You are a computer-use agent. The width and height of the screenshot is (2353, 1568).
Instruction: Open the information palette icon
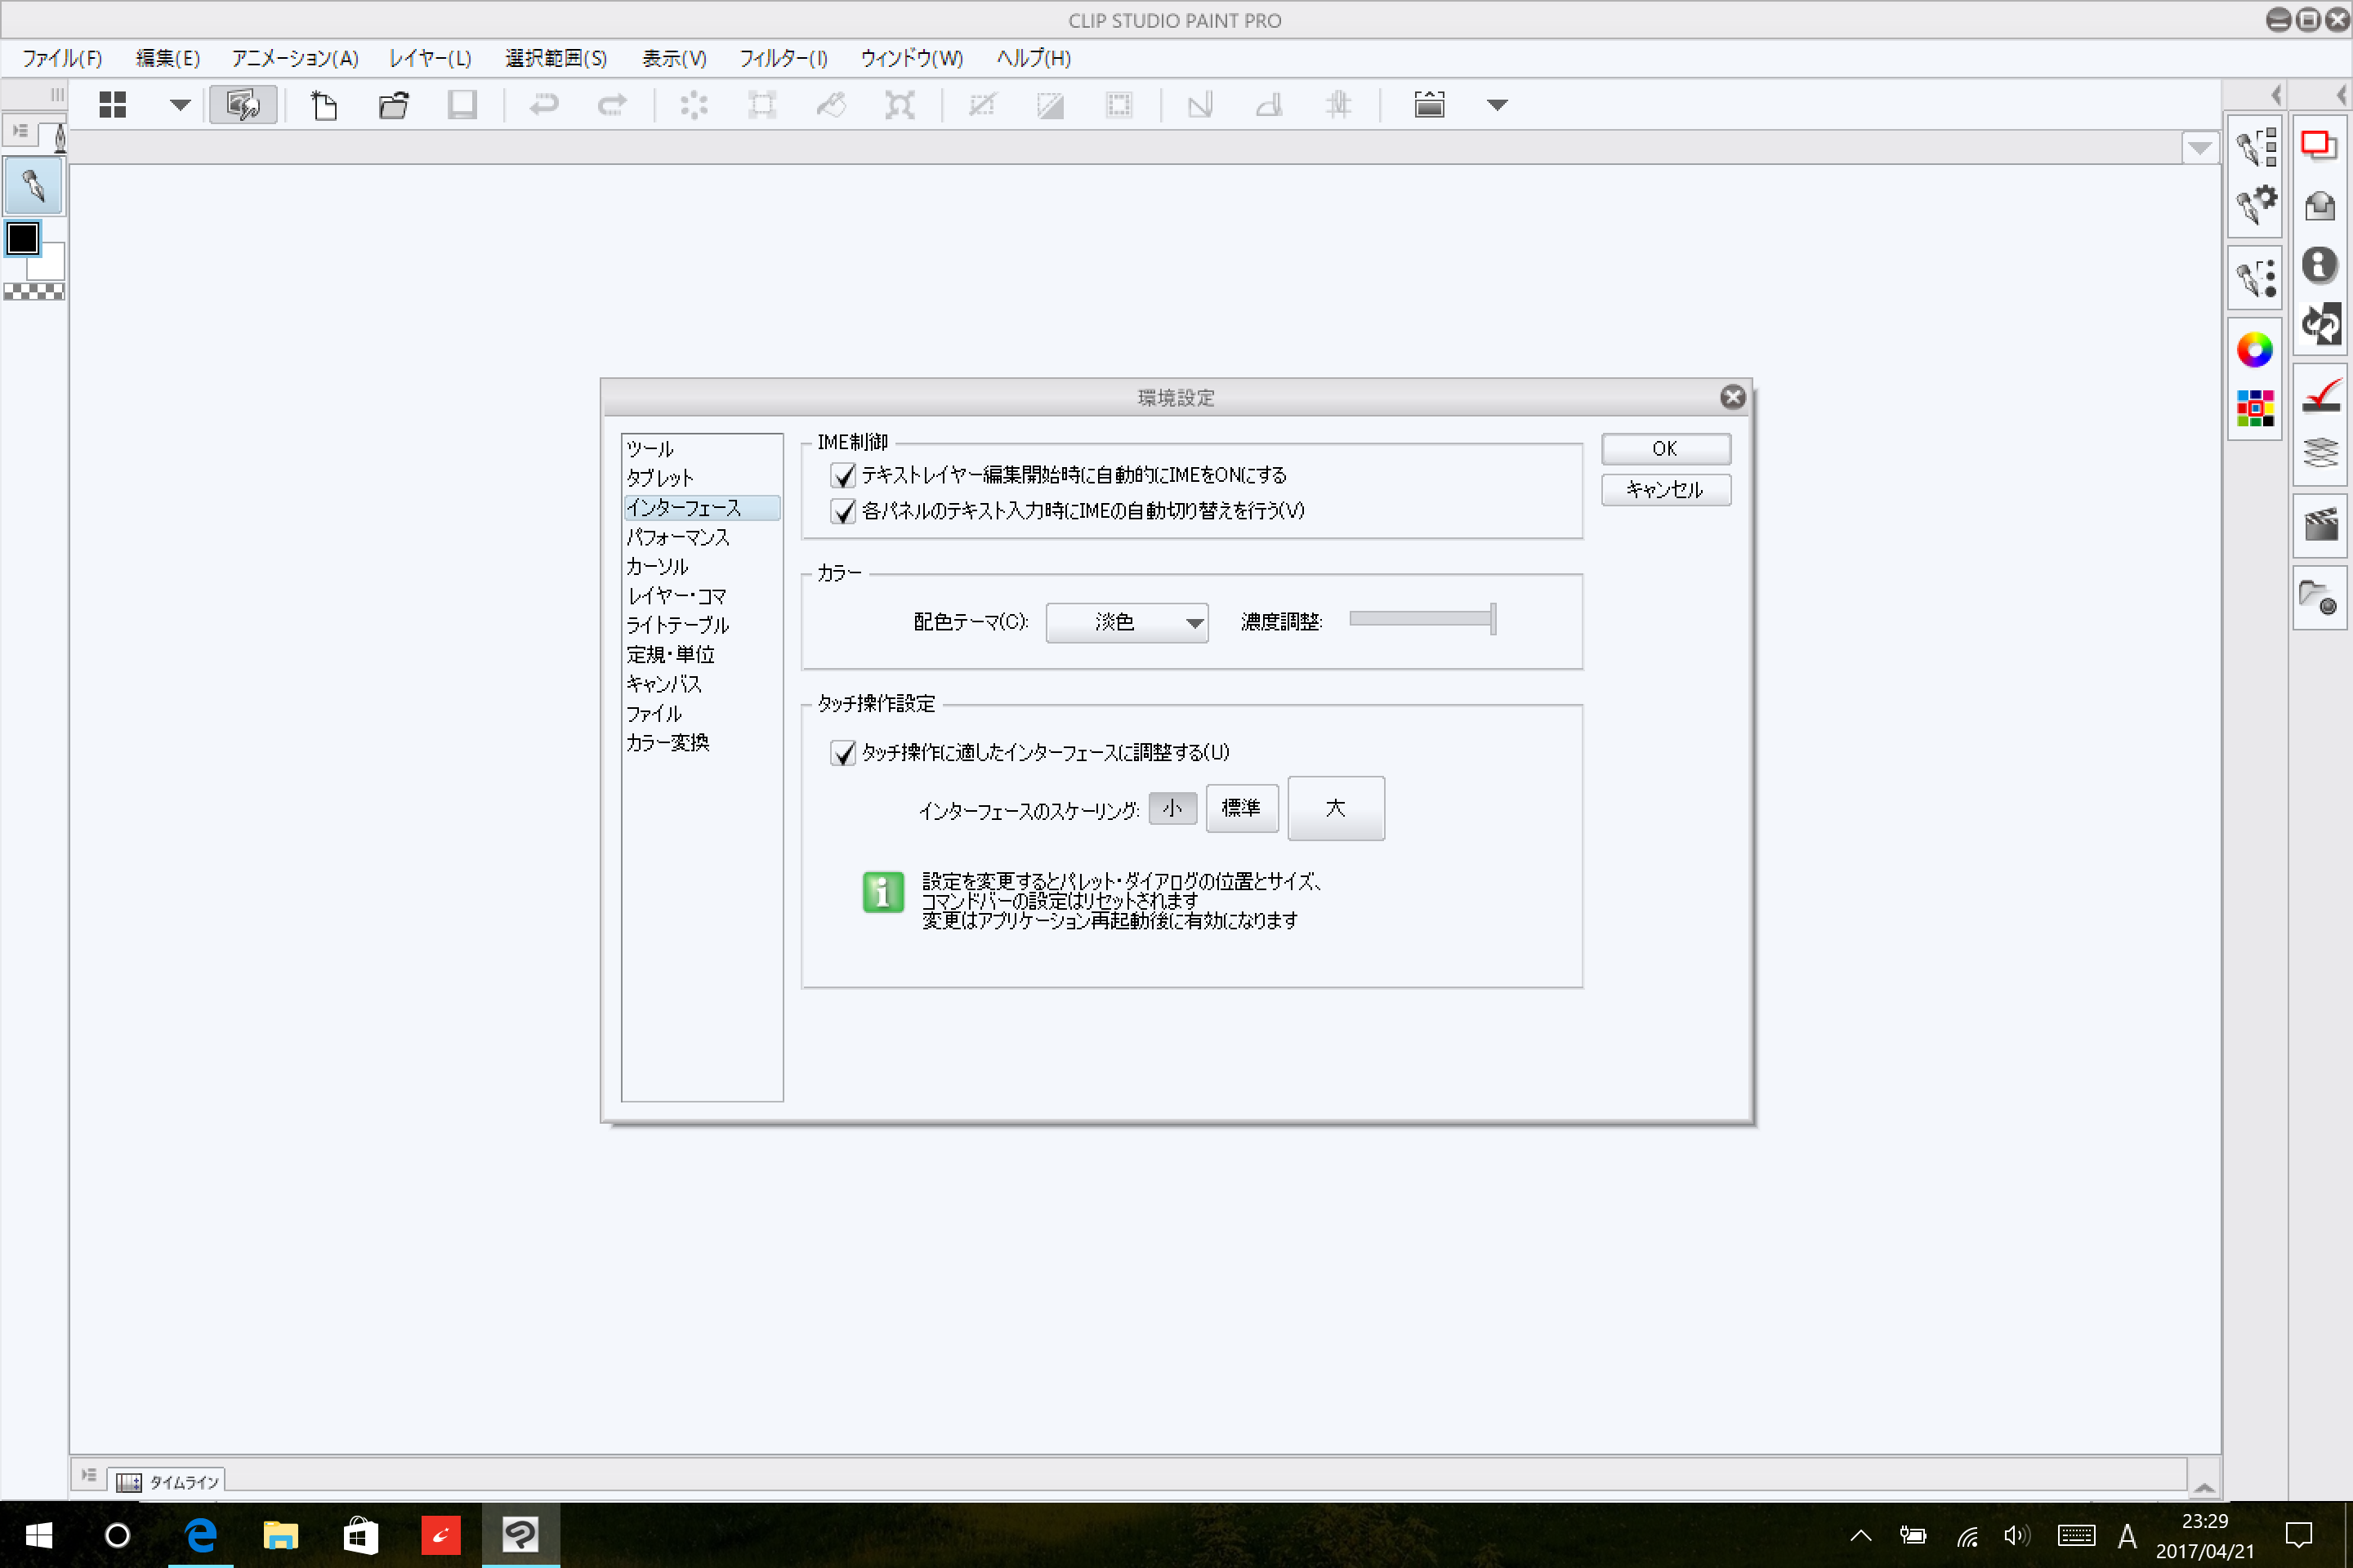click(x=2319, y=265)
